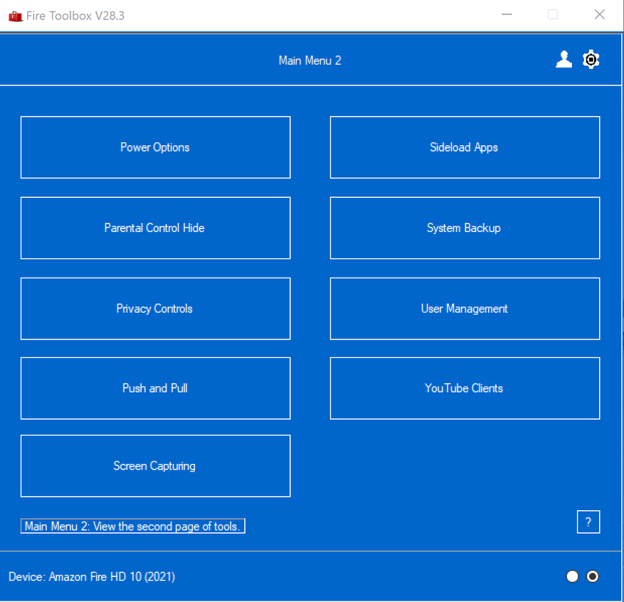Open the user profile icon

(564, 60)
